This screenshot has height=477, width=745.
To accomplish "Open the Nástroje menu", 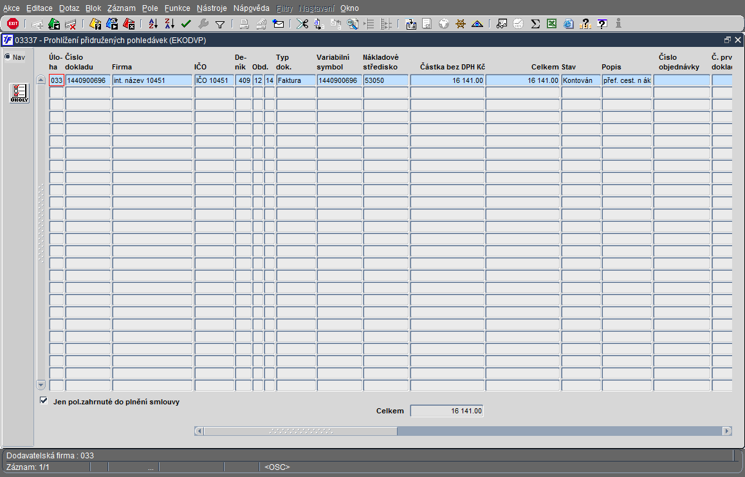I will point(212,8).
